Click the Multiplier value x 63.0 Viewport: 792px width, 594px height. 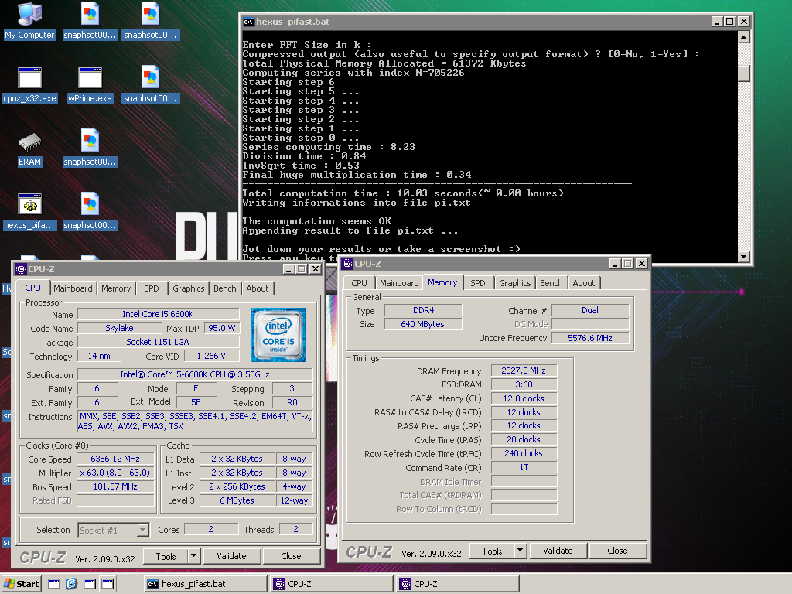115,473
